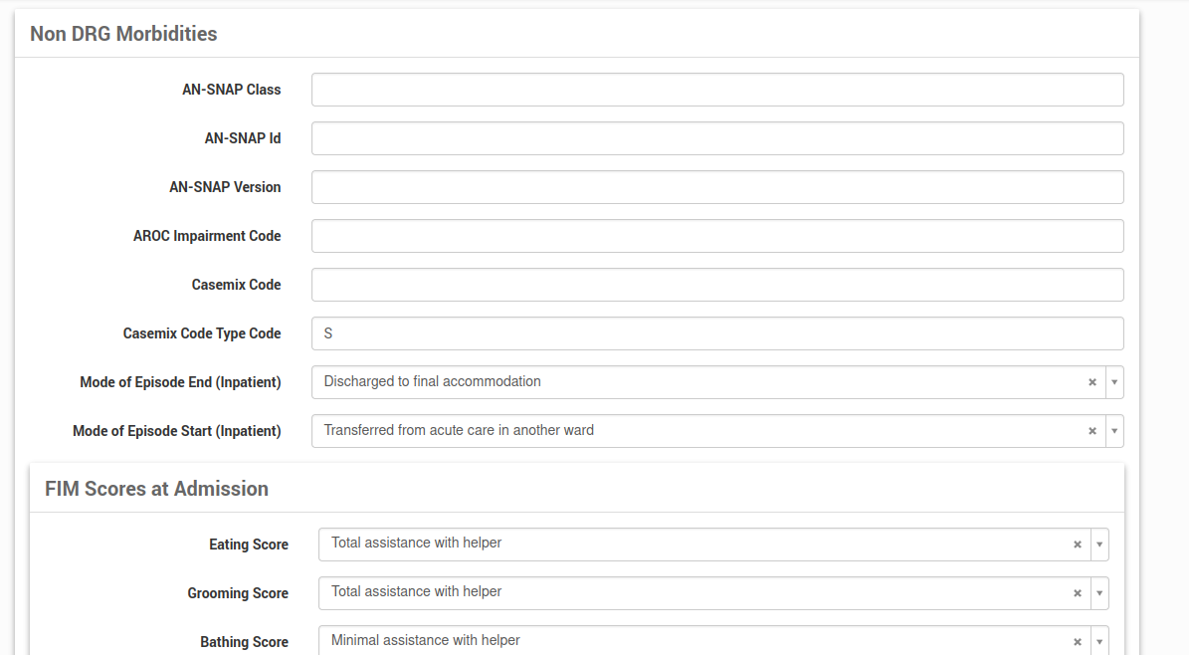The image size is (1189, 655).
Task: Clear the Mode of Episode End selection
Action: pos(1091,382)
